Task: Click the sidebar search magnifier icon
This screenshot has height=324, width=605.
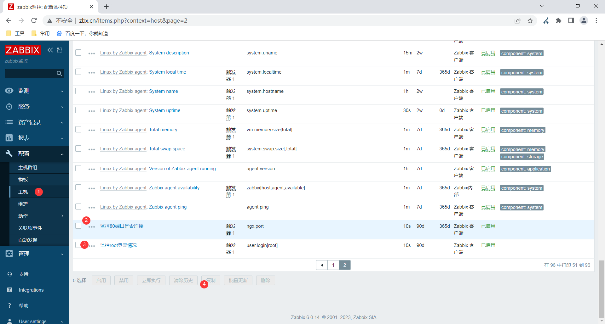Action: (x=59, y=74)
